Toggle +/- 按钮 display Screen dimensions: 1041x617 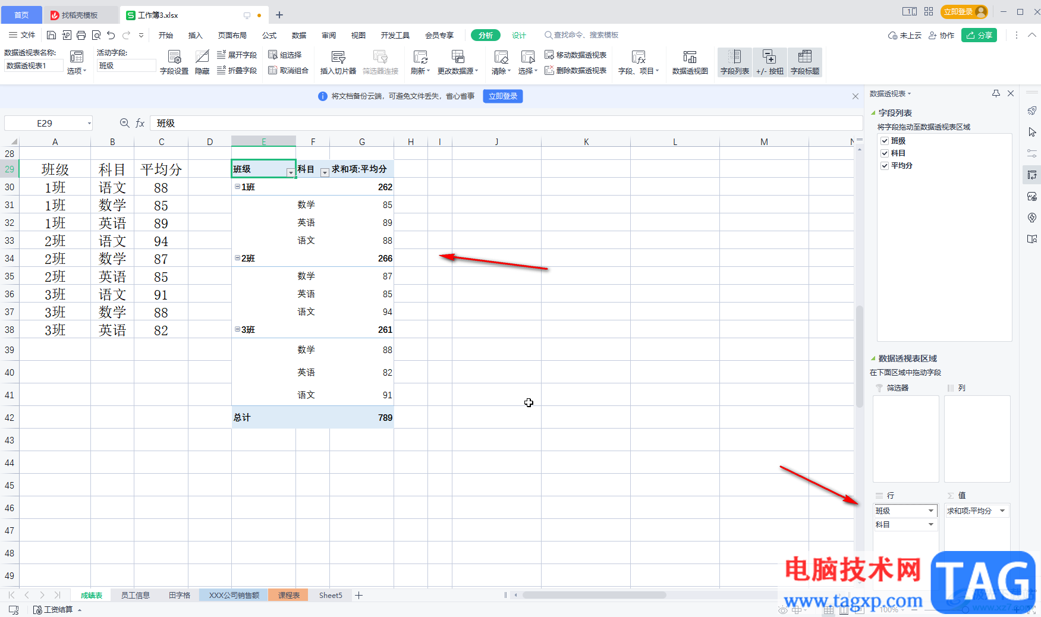tap(770, 62)
